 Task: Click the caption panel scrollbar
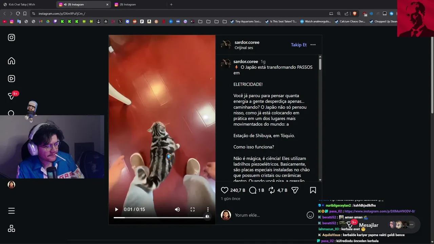[320, 64]
